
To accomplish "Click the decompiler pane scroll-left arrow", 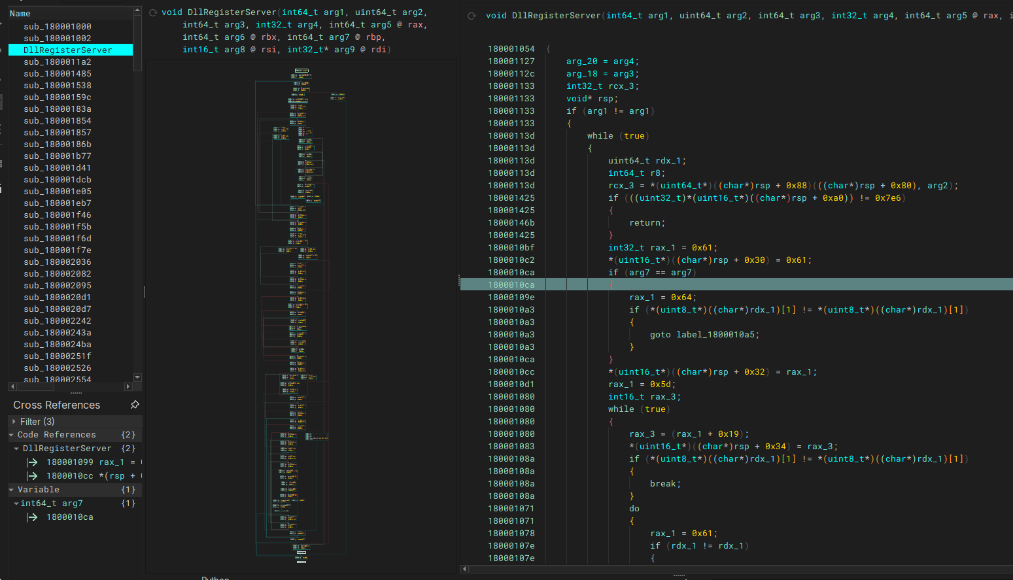I will (465, 569).
